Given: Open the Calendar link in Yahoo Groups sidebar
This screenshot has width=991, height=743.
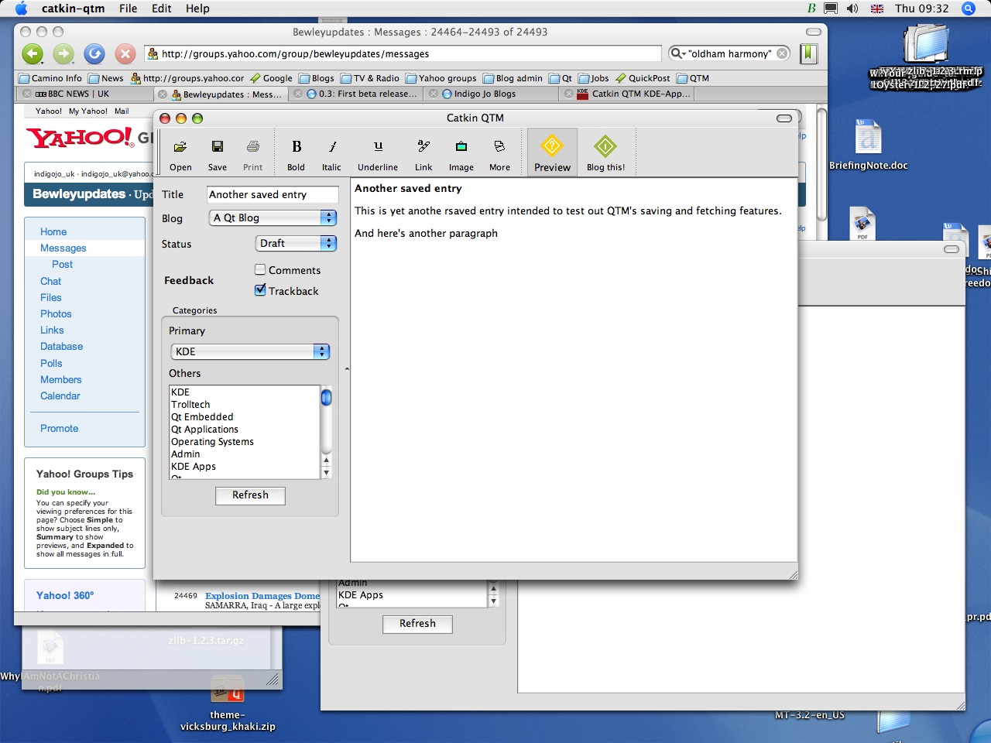Looking at the screenshot, I should 60,396.
